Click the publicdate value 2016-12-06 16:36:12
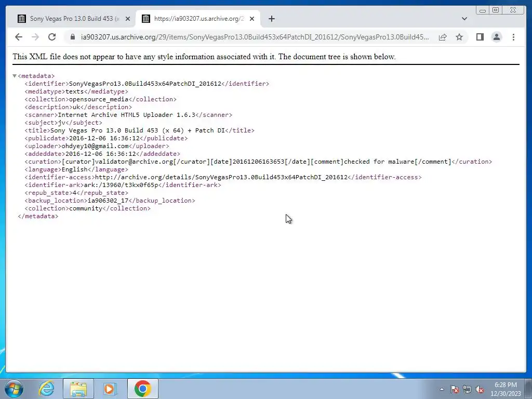The image size is (532, 399). coord(104,138)
